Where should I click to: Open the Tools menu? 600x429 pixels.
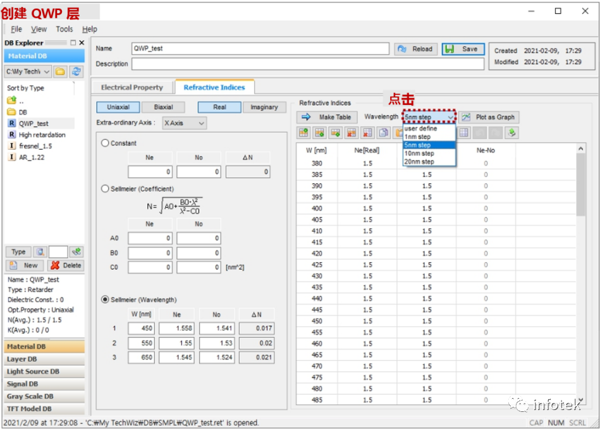tap(64, 29)
